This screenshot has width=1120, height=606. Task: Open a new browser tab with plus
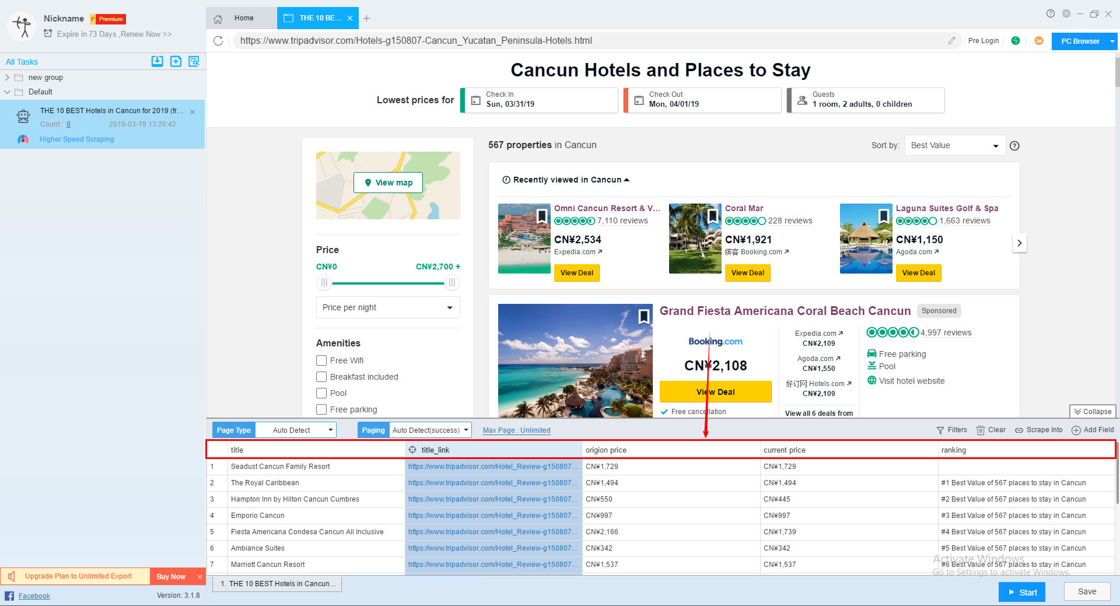tap(366, 19)
